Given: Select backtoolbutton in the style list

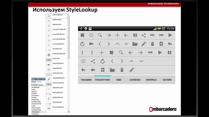Looking at the screenshot, I should click(56, 50).
